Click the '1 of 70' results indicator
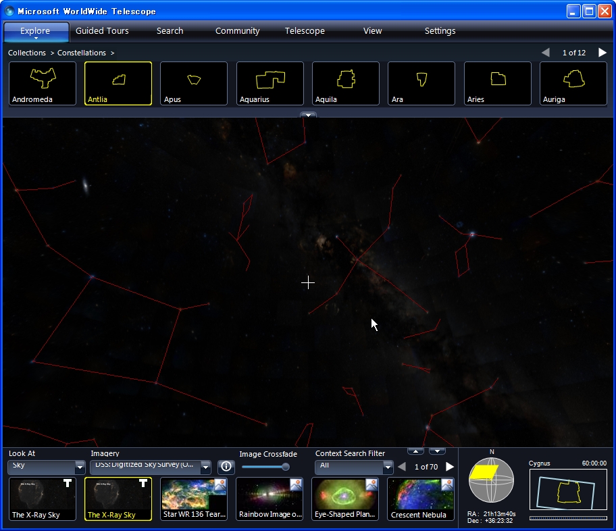Viewport: 616px width, 531px height. (x=426, y=467)
